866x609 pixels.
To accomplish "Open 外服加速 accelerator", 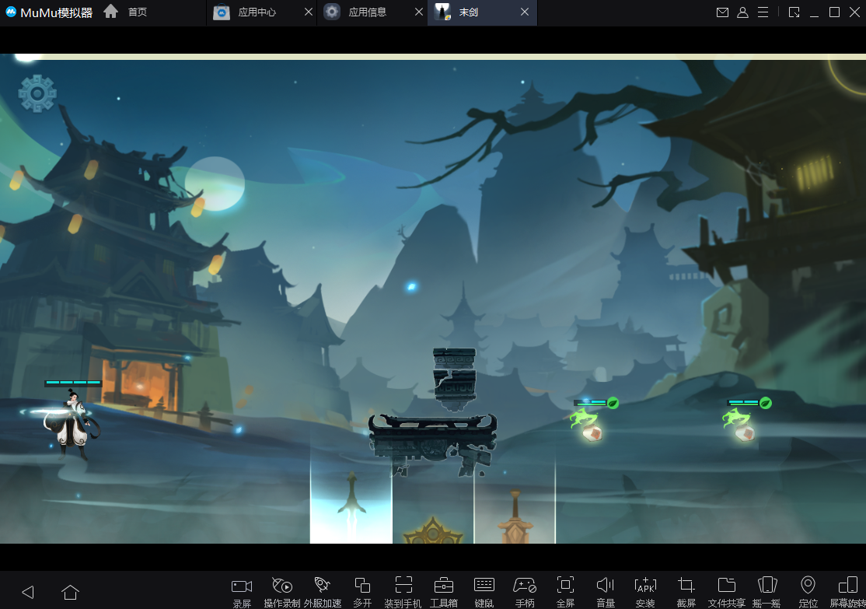I will tap(323, 592).
